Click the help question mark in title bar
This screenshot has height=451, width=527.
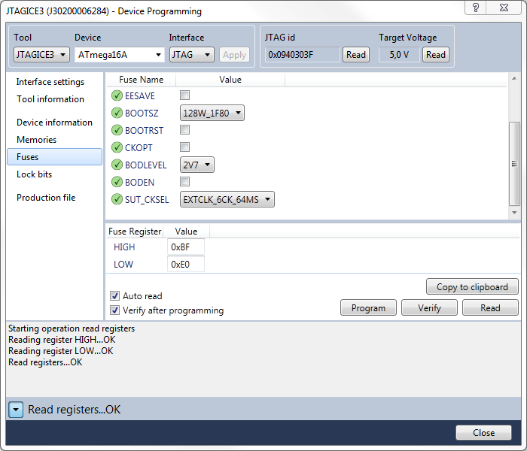[x=475, y=8]
